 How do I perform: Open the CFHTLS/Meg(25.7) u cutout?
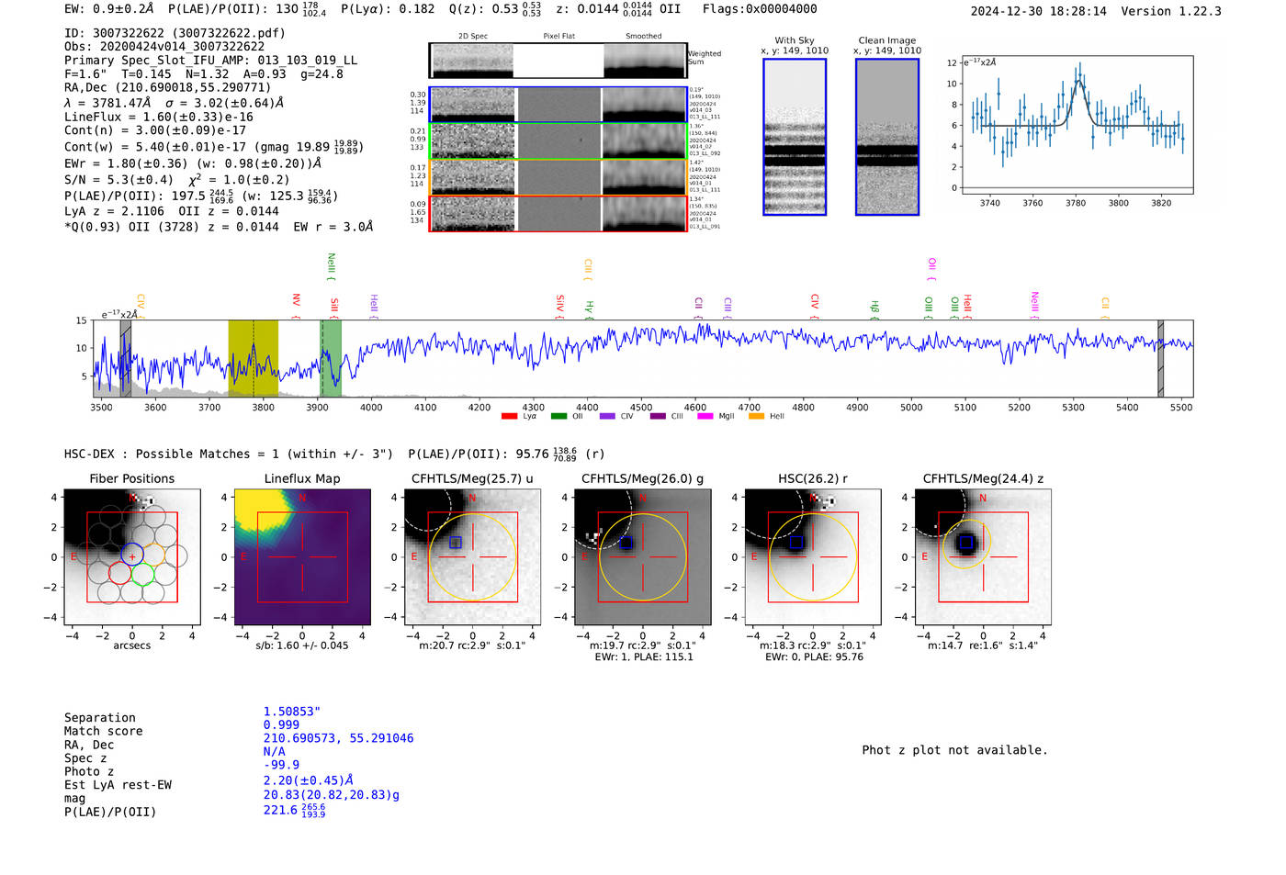[472, 557]
